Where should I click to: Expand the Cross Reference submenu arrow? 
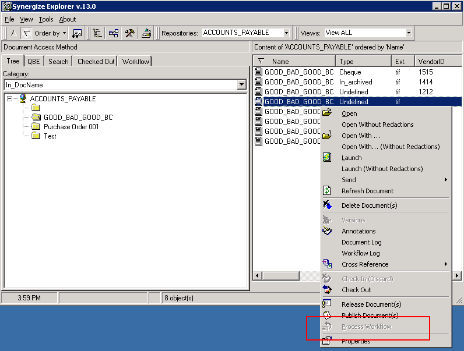coord(445,264)
